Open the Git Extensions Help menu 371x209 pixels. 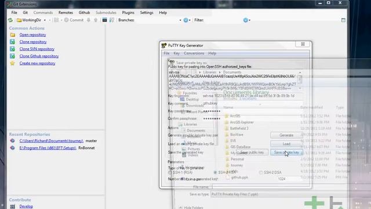(x=163, y=13)
